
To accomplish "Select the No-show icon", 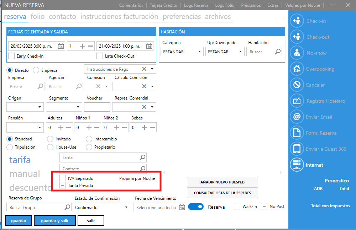I will [x=297, y=53].
